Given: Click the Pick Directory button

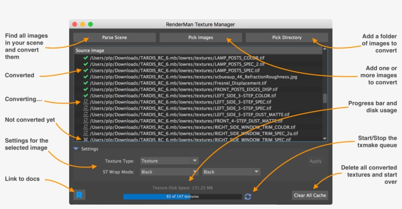Looking at the screenshot, I should click(287, 37).
